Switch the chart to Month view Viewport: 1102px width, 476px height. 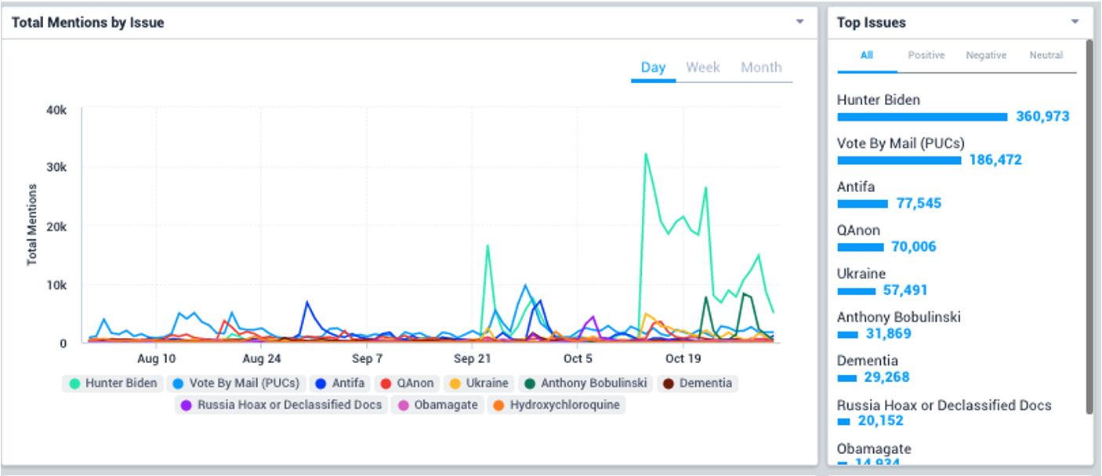761,67
